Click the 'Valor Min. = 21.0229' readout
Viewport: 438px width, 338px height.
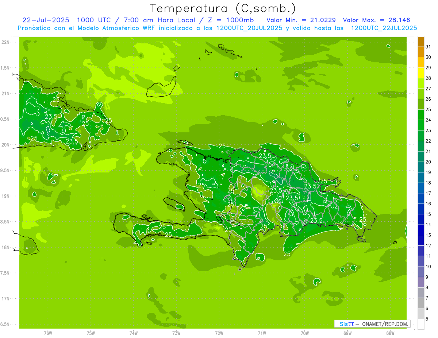pyautogui.click(x=301, y=20)
